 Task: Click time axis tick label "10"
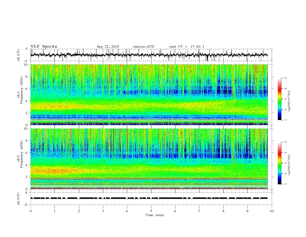coord(272,211)
